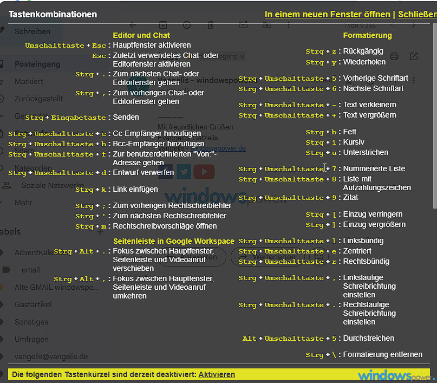The height and width of the screenshot is (383, 437).
Task: Click Entwurf verwerfen entry
Action: [x=144, y=173]
